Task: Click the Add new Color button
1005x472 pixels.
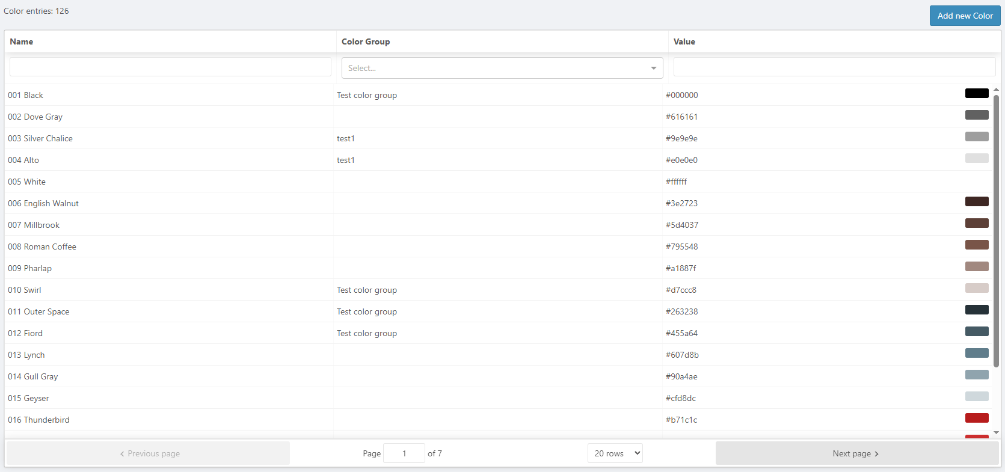Action: [x=965, y=16]
